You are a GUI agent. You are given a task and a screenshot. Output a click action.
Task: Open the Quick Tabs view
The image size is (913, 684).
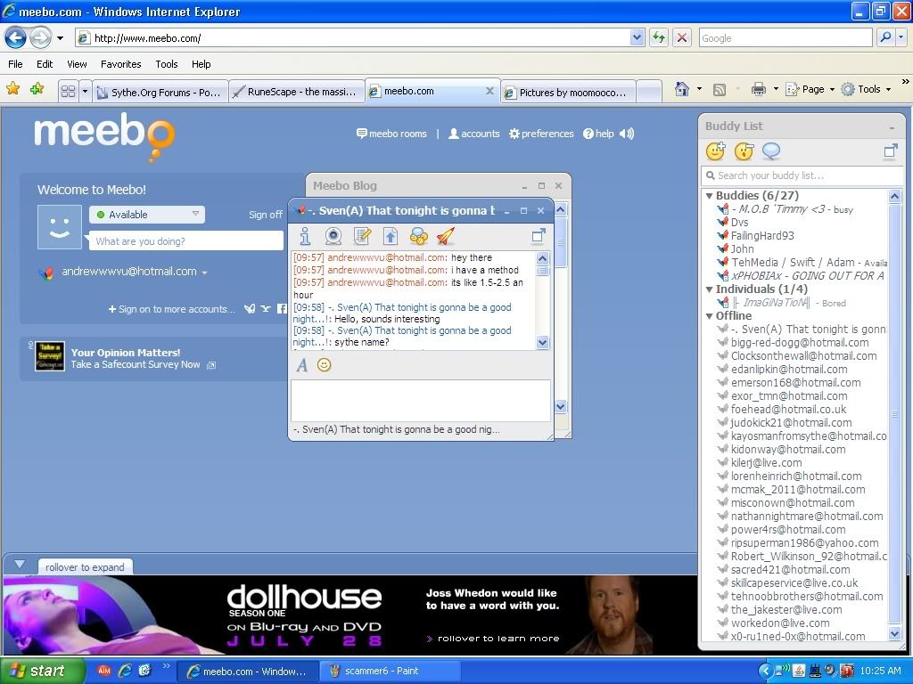click(x=68, y=92)
